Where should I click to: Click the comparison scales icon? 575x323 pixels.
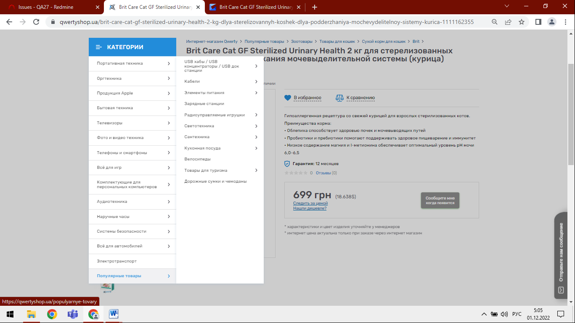[x=339, y=98]
